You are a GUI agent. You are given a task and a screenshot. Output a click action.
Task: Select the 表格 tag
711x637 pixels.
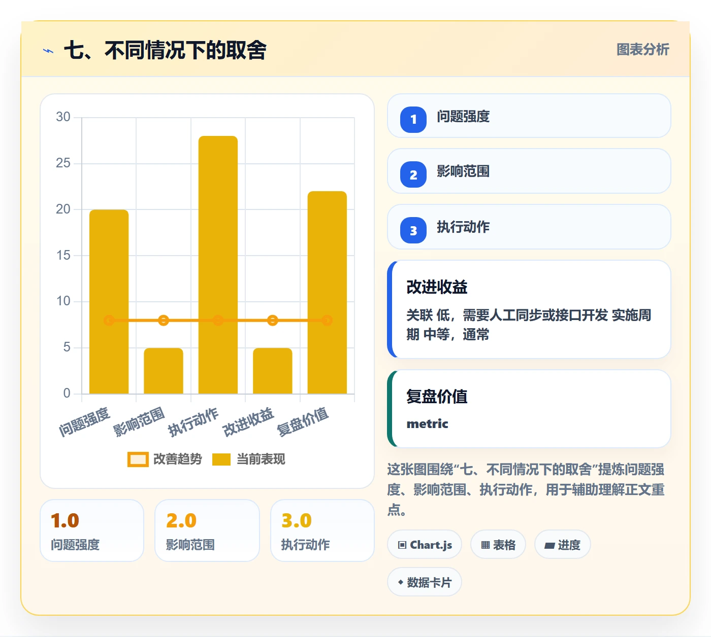[x=498, y=545]
